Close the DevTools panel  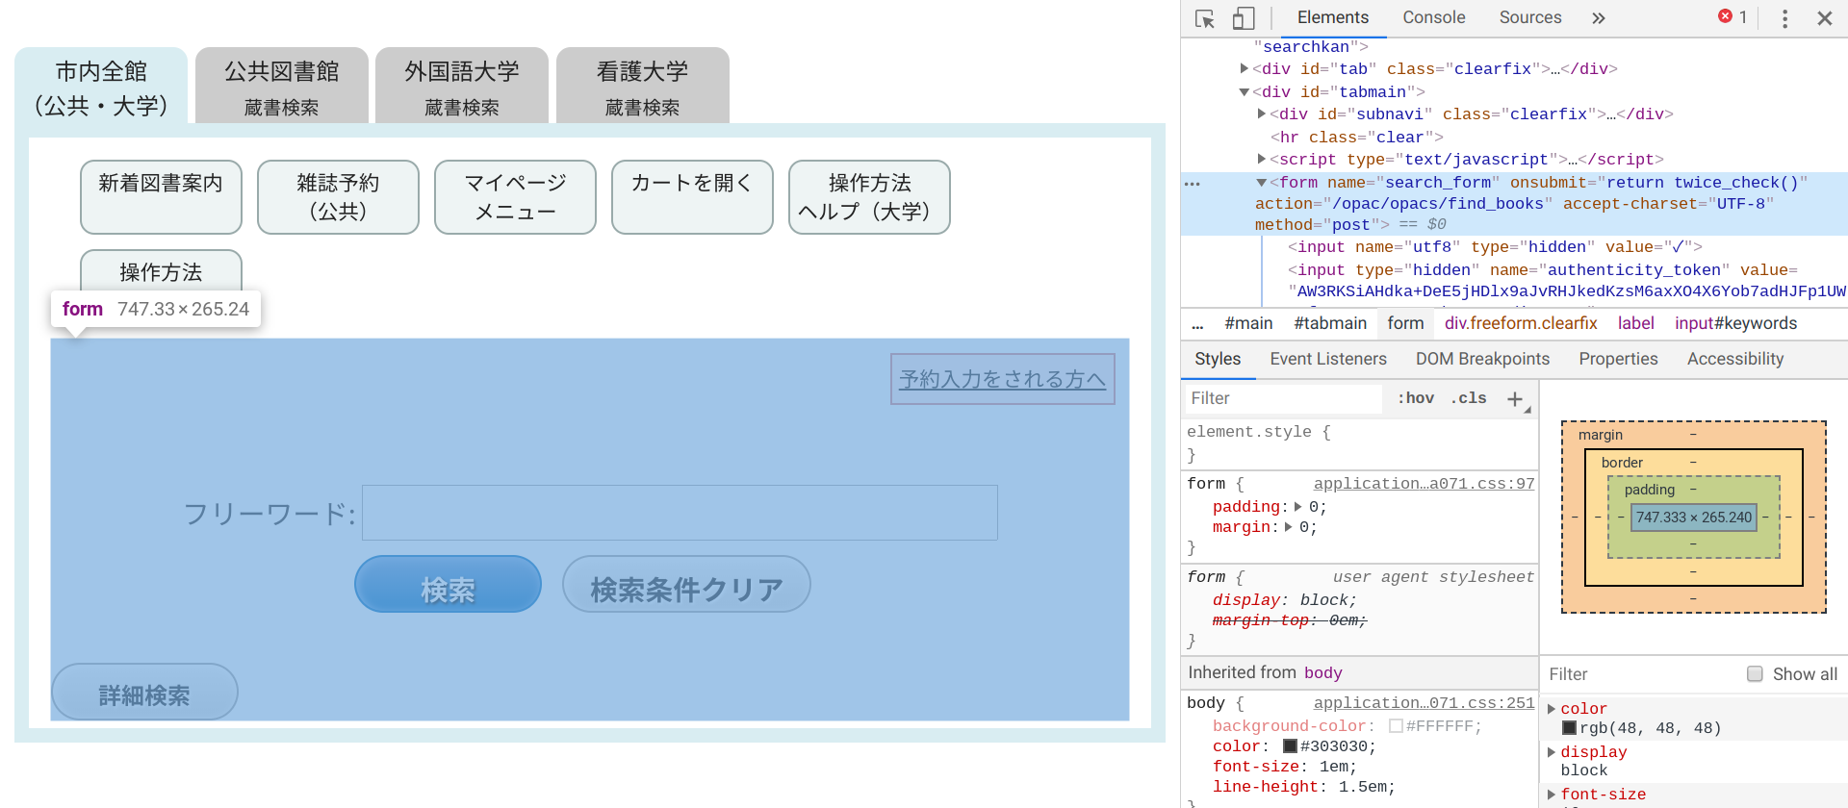[1824, 18]
